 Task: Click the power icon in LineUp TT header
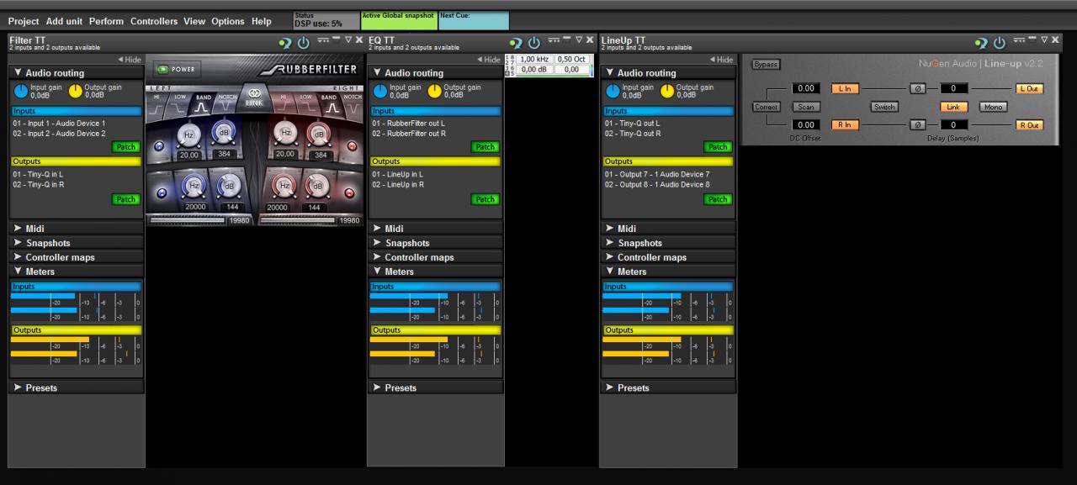(1000, 43)
